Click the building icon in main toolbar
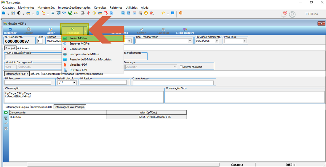This screenshot has height=167, width=326. point(4,13)
